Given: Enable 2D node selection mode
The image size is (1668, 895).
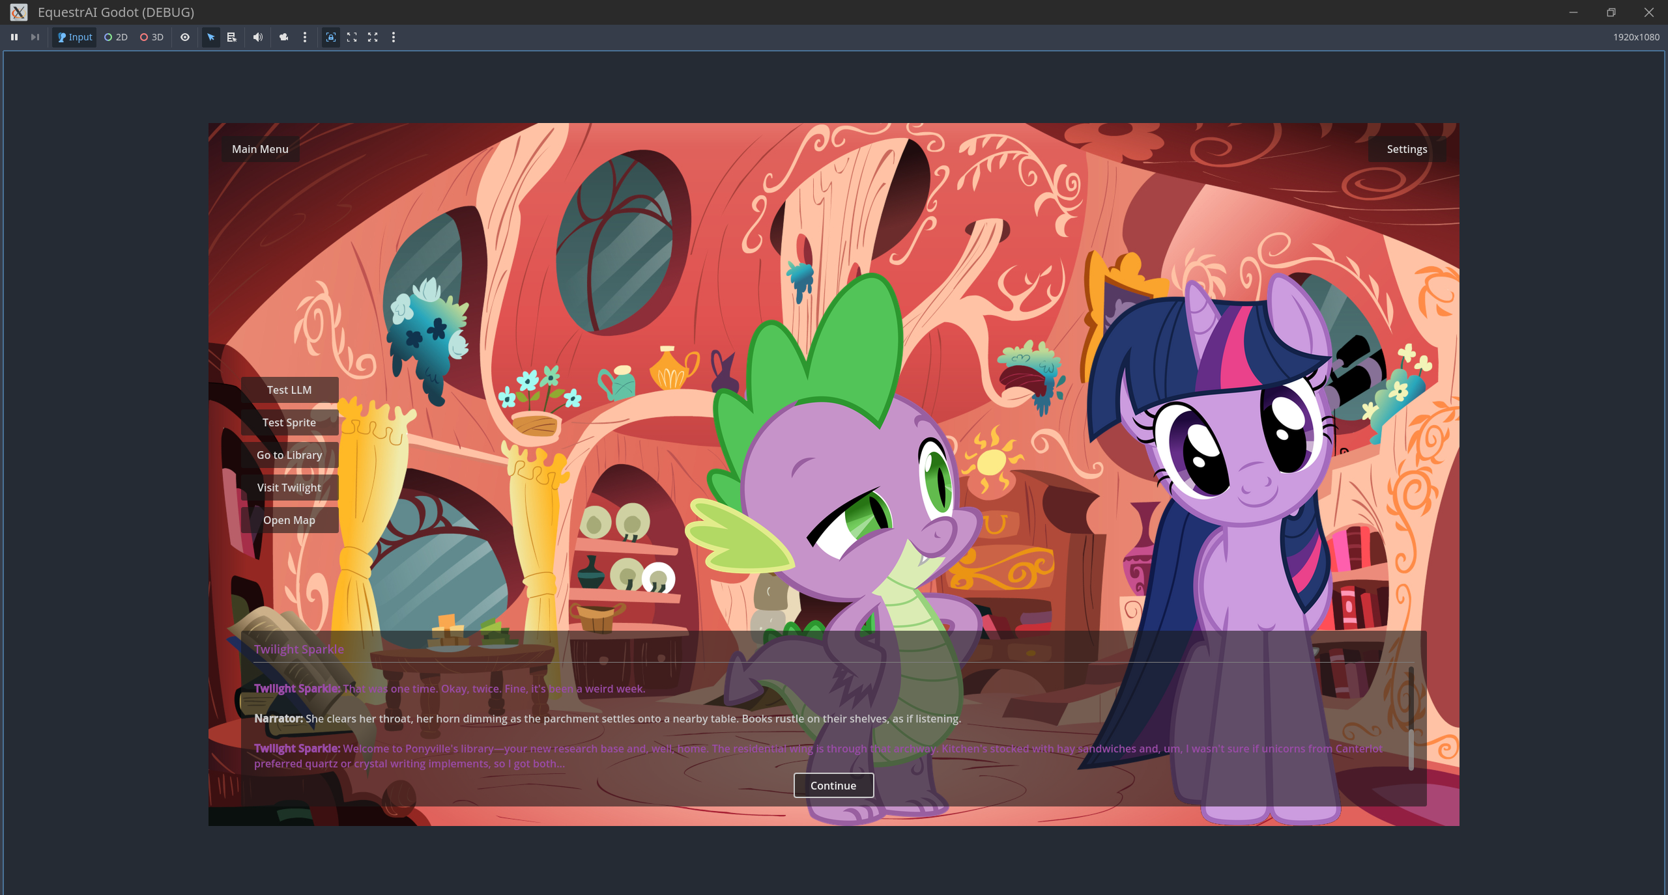Looking at the screenshot, I should coord(116,37).
